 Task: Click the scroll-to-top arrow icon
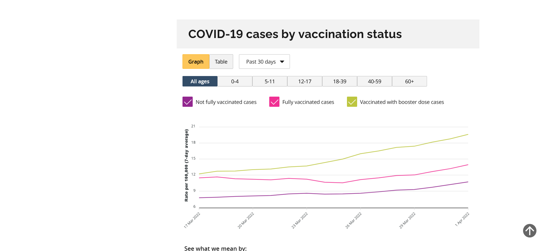pyautogui.click(x=529, y=231)
